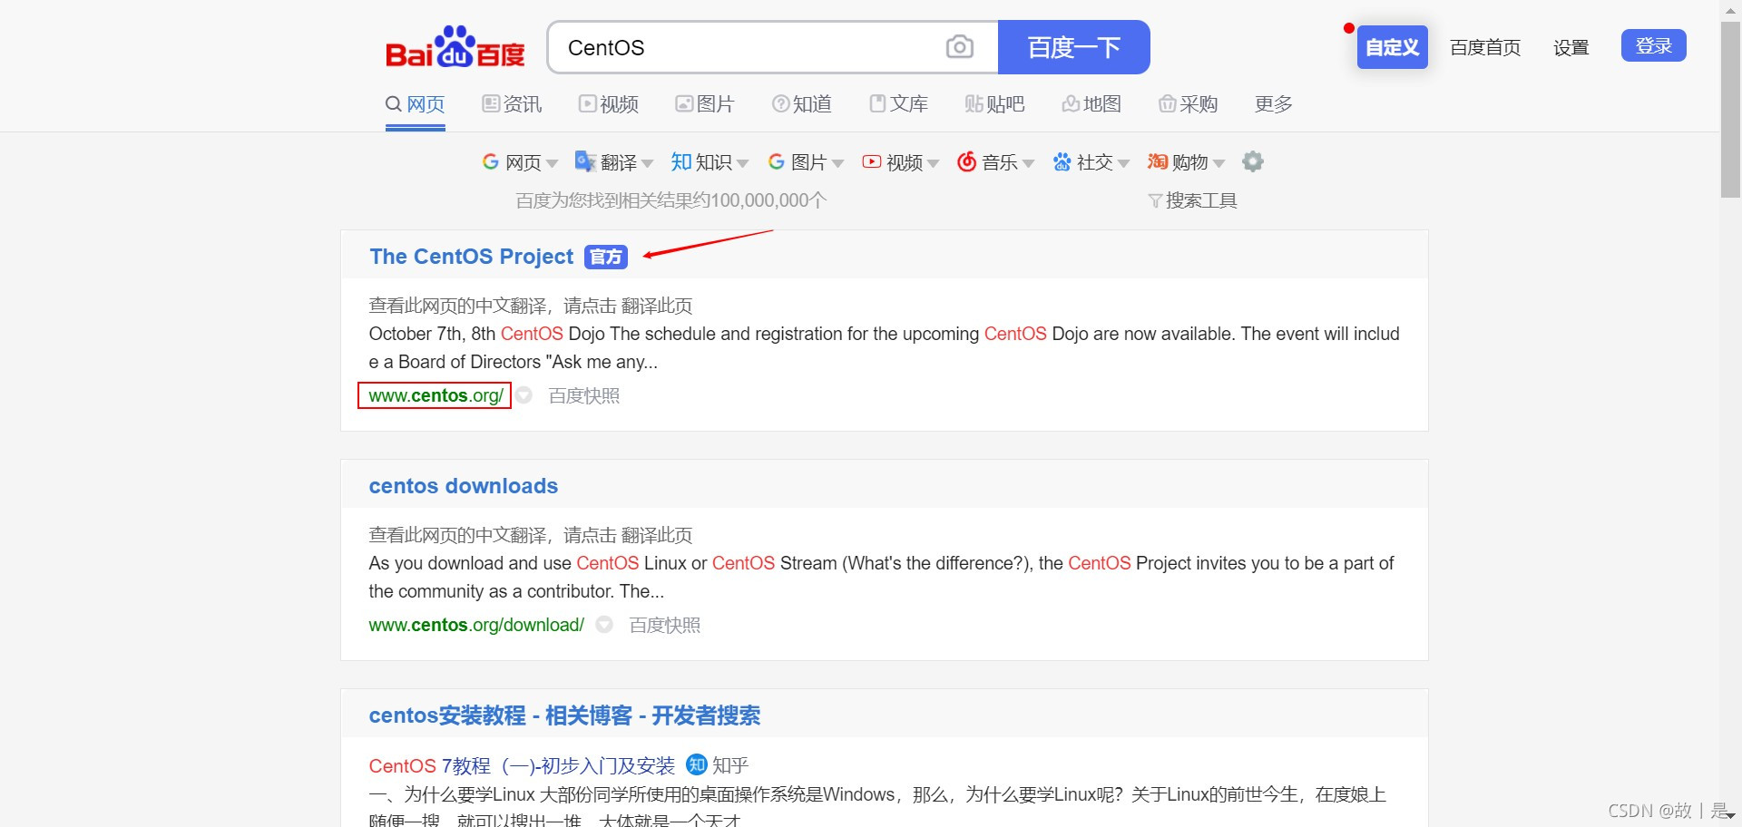Expand the 音乐 dropdown arrow
1742x827 pixels.
pos(1028,164)
